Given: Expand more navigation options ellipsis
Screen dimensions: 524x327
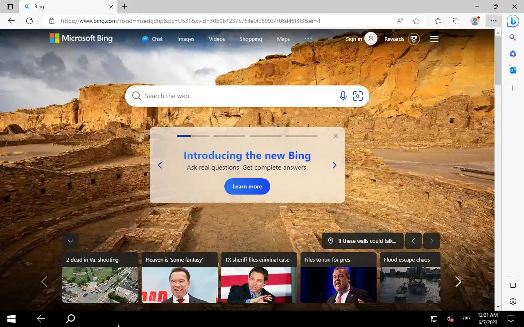Looking at the screenshot, I should click(x=308, y=39).
